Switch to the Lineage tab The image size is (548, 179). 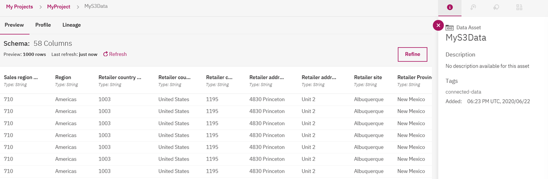point(72,25)
